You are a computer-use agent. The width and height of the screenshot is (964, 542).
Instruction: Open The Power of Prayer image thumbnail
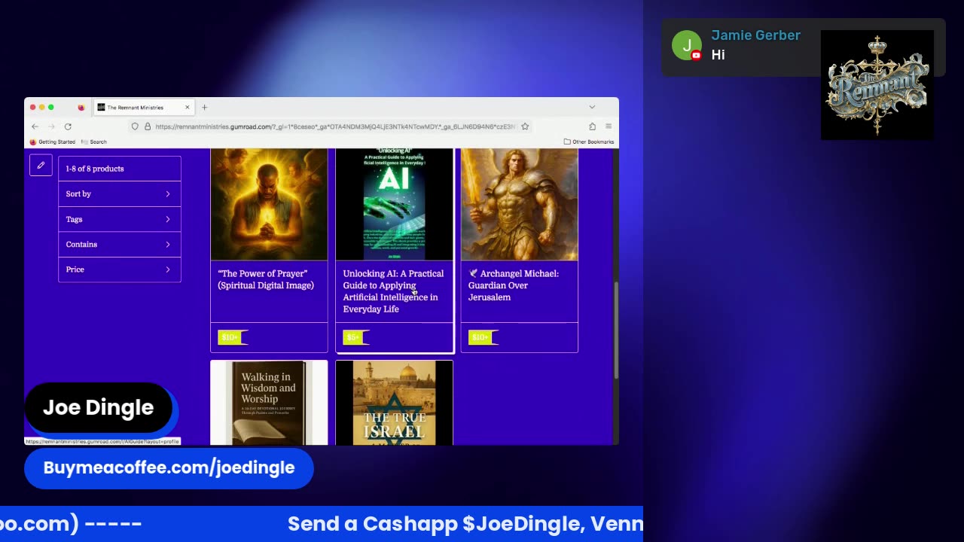(x=269, y=204)
